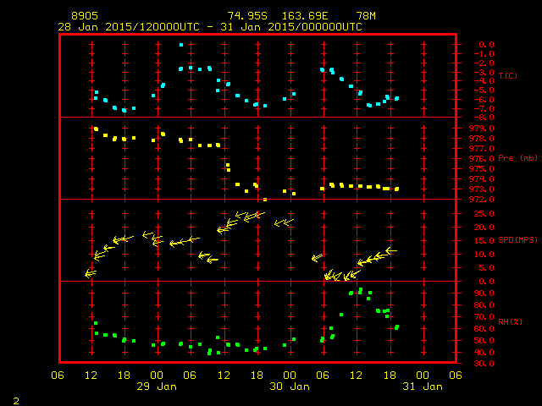Click hour "00" above "30 Jan"
This screenshot has width=542, height=406.
click(x=290, y=376)
